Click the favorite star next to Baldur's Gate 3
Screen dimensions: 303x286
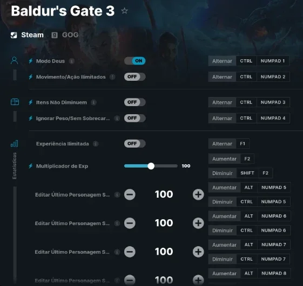(x=124, y=11)
